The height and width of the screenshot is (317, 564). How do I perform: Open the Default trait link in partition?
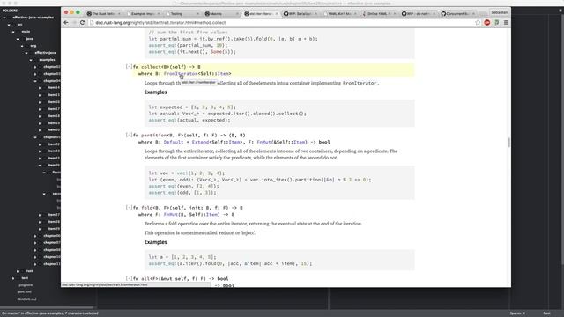pos(174,142)
